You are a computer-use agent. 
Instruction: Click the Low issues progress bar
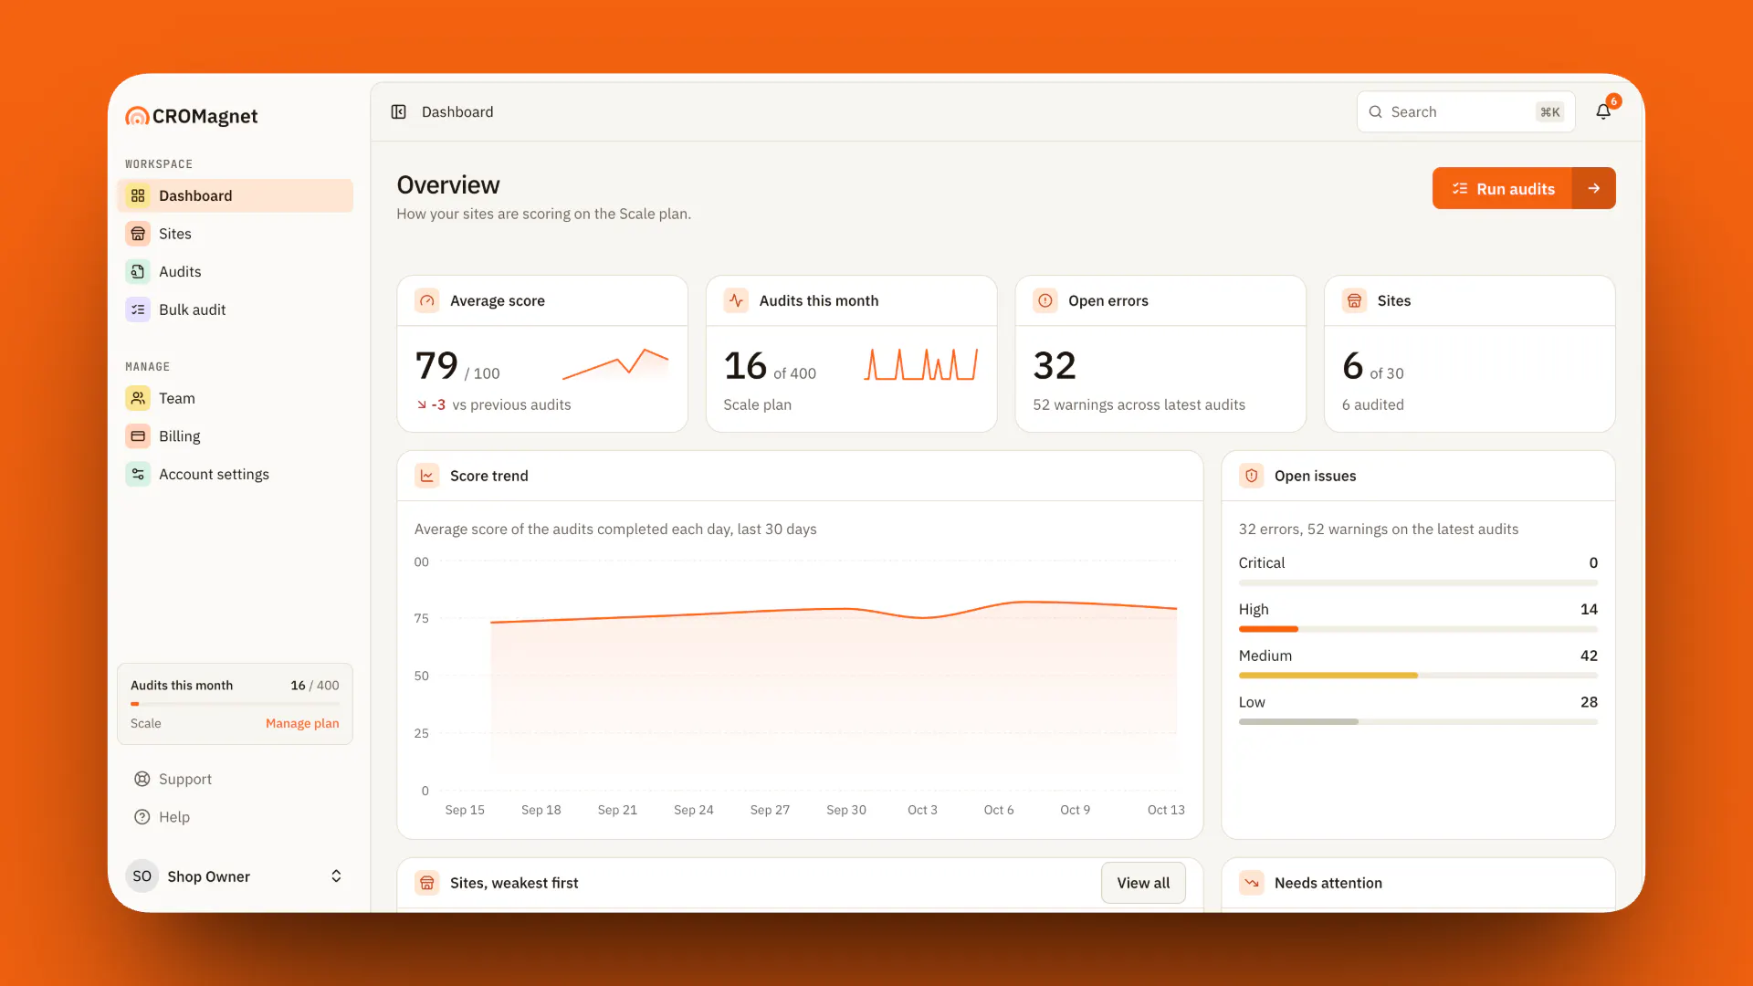1418,722
